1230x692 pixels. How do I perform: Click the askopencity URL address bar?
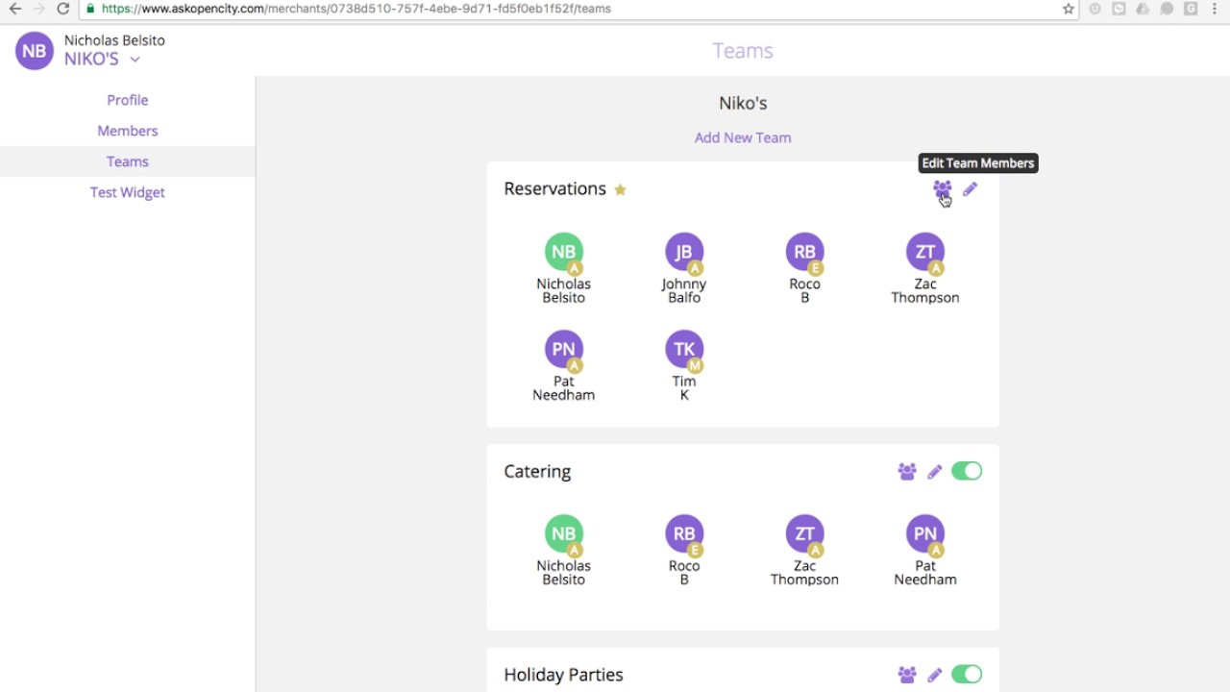(x=577, y=9)
